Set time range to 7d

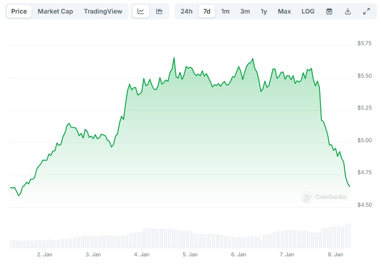pyautogui.click(x=207, y=11)
